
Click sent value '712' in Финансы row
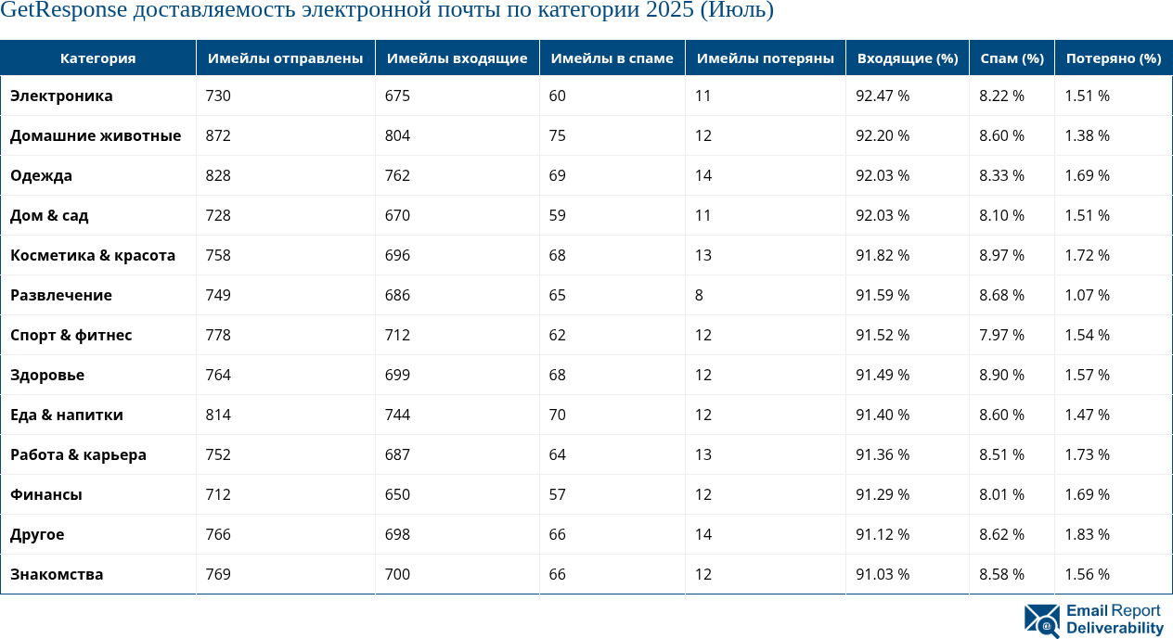(x=218, y=494)
